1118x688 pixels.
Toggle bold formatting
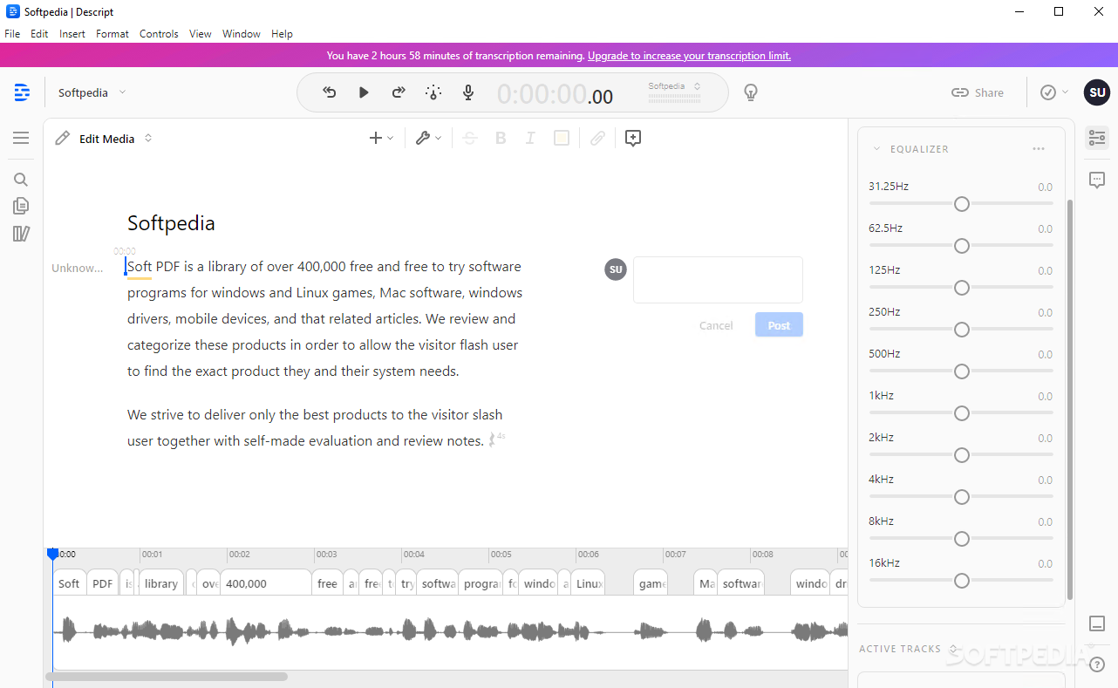501,138
